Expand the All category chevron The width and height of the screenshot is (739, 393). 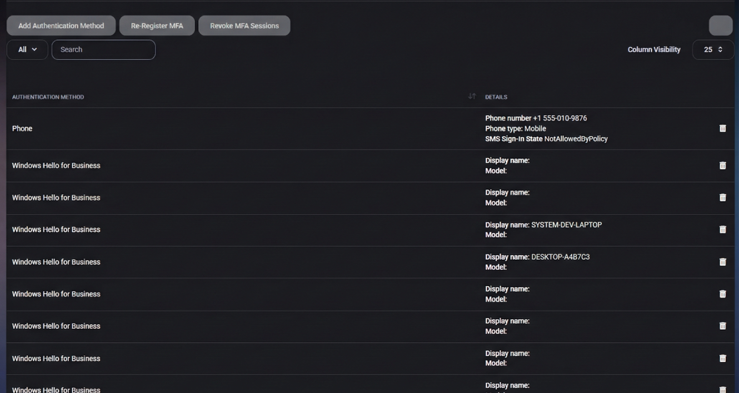33,49
